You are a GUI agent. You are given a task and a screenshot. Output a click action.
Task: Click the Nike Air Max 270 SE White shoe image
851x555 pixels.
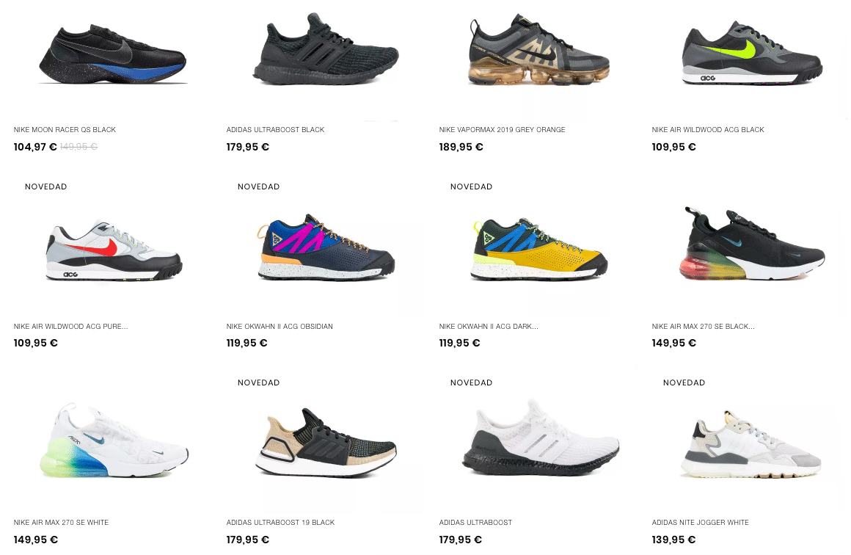coord(114,440)
